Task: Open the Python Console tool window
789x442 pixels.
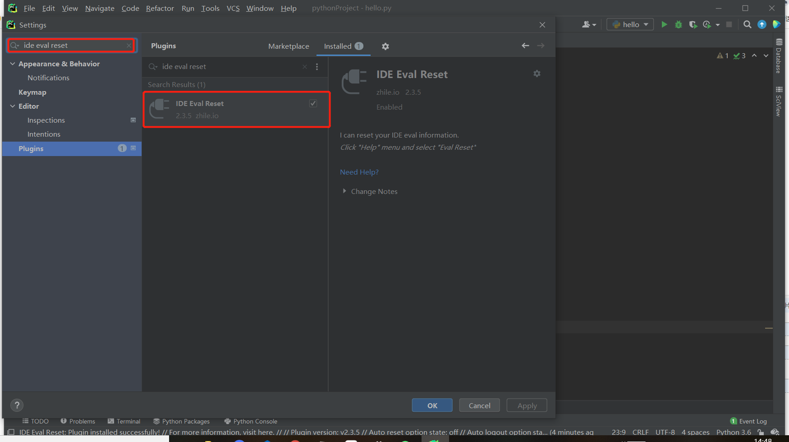Action: [x=251, y=421]
